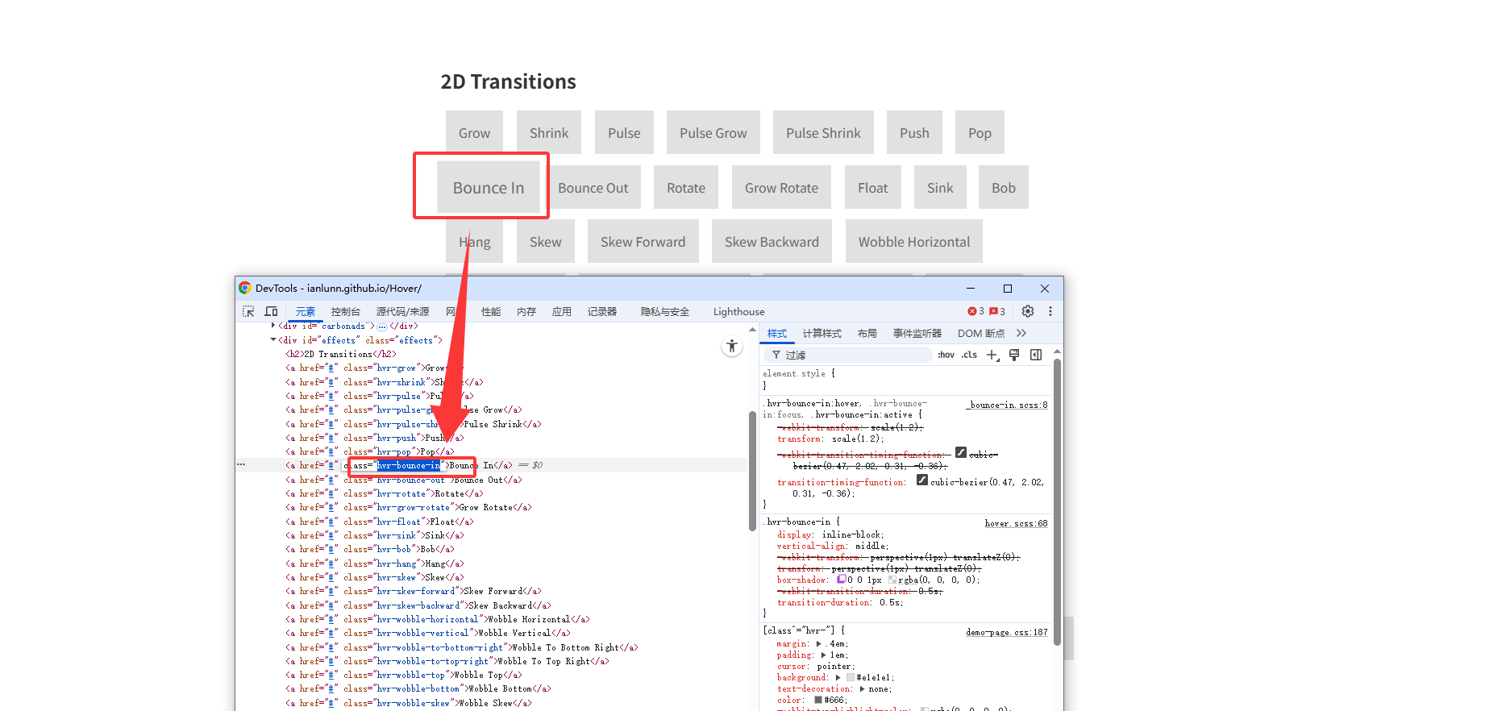
Task: Collapse the effects div node
Action: pos(273,340)
